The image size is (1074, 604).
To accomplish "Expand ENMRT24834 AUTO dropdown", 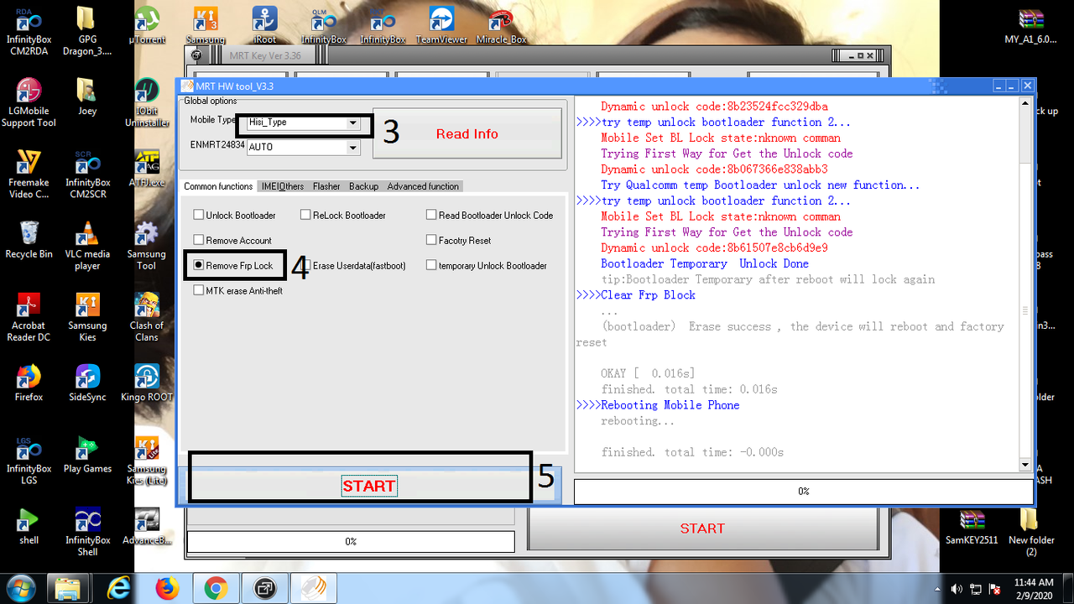I will click(352, 147).
